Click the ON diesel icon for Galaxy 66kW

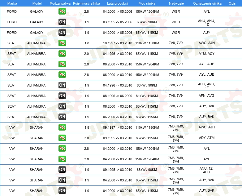tap(62, 22)
